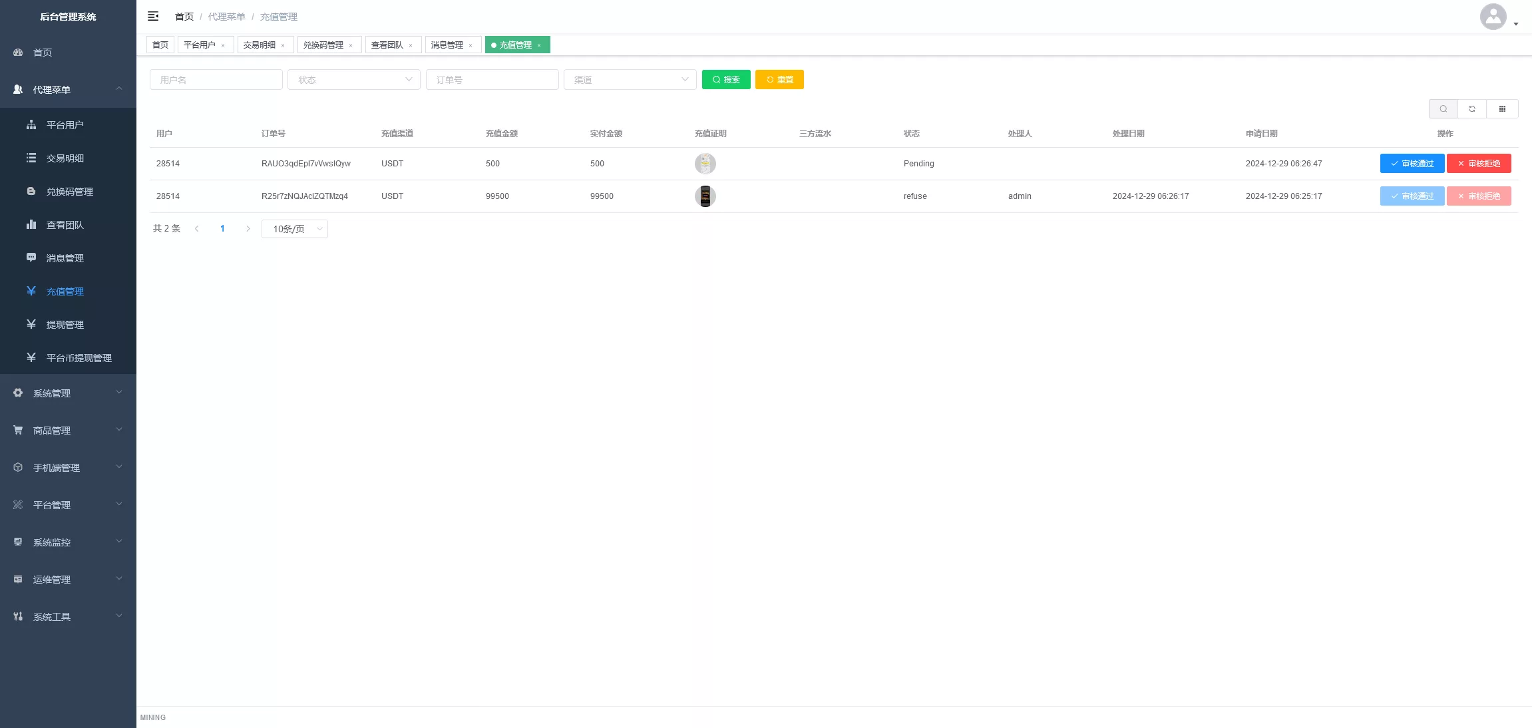Go to 提现管理 in the sidebar

pos(65,325)
